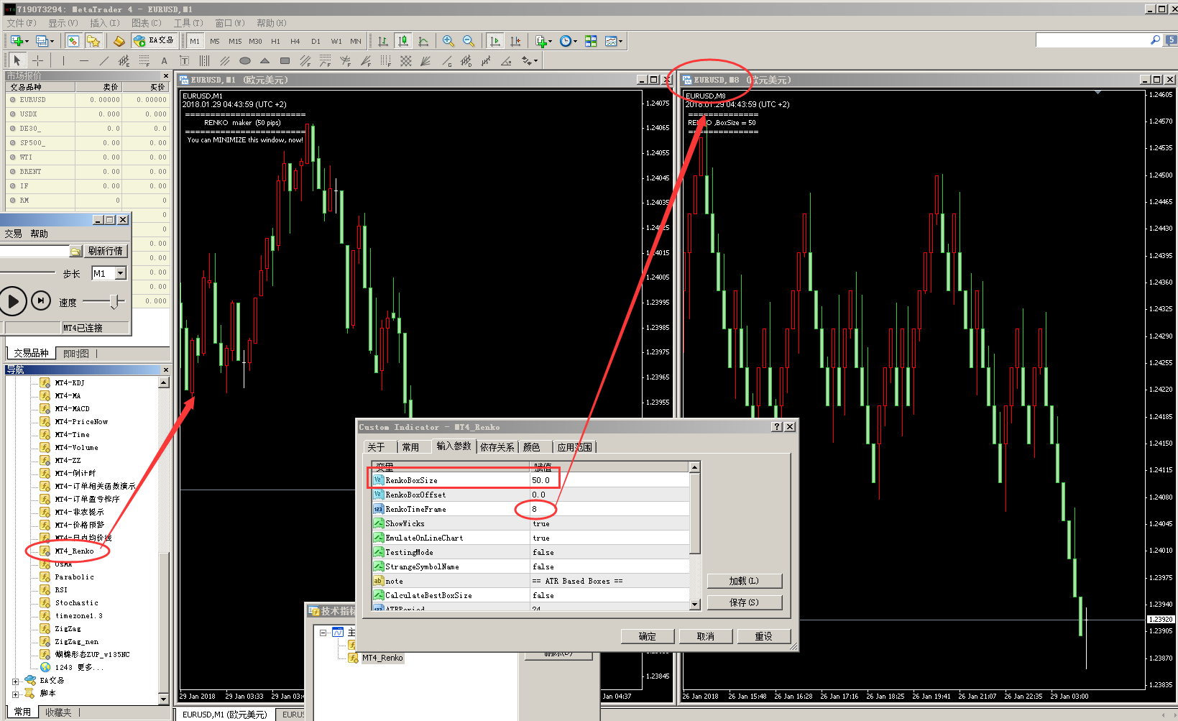1178x721 pixels.
Task: Expand the EA交易 tree node
Action: (16, 681)
